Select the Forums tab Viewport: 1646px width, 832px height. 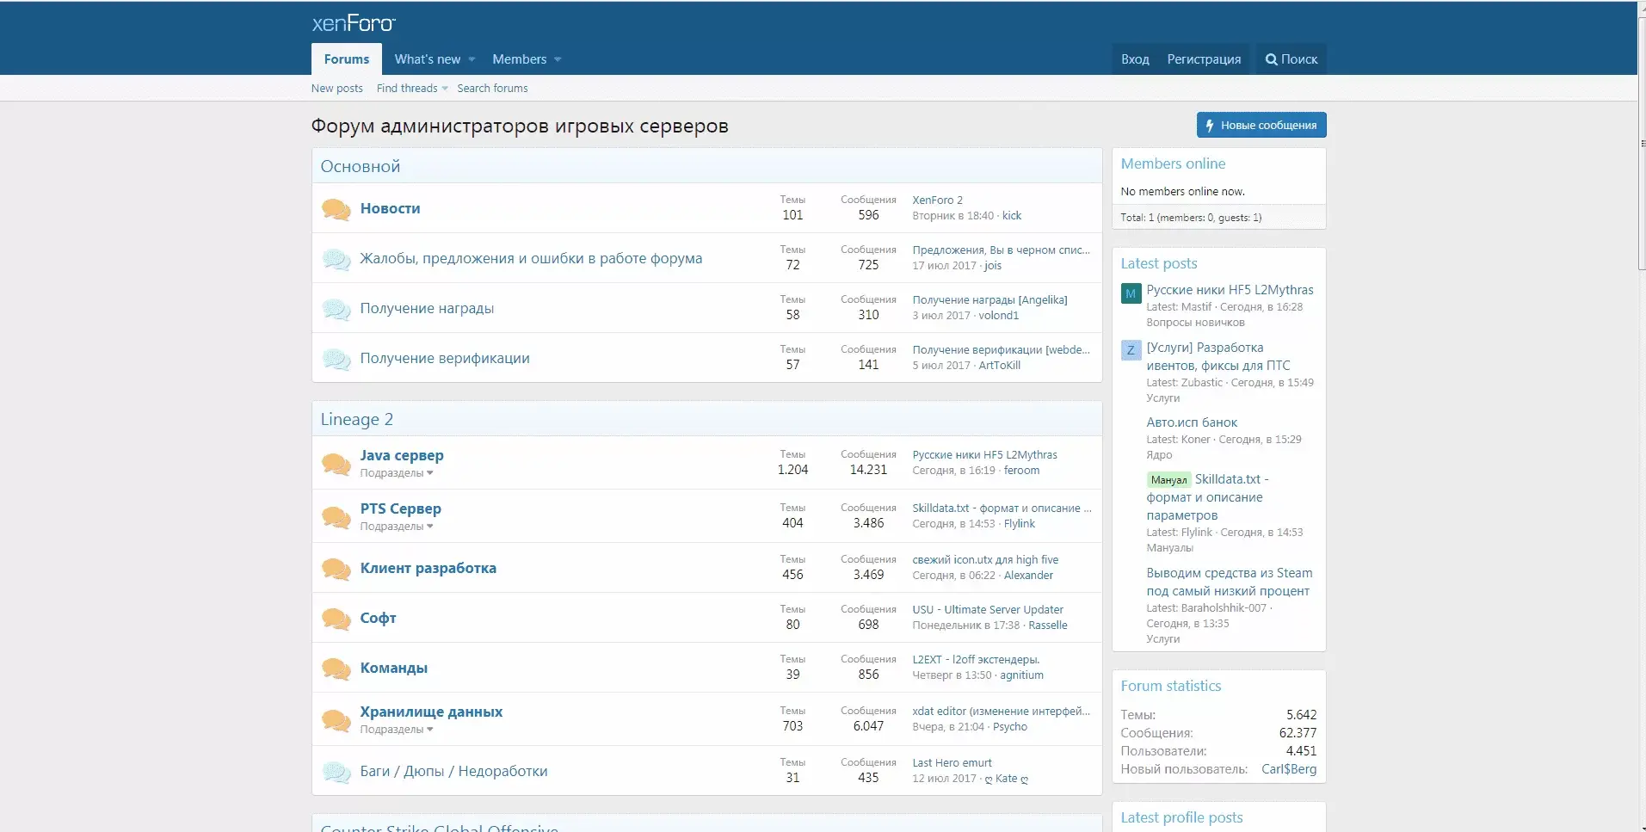pyautogui.click(x=347, y=59)
